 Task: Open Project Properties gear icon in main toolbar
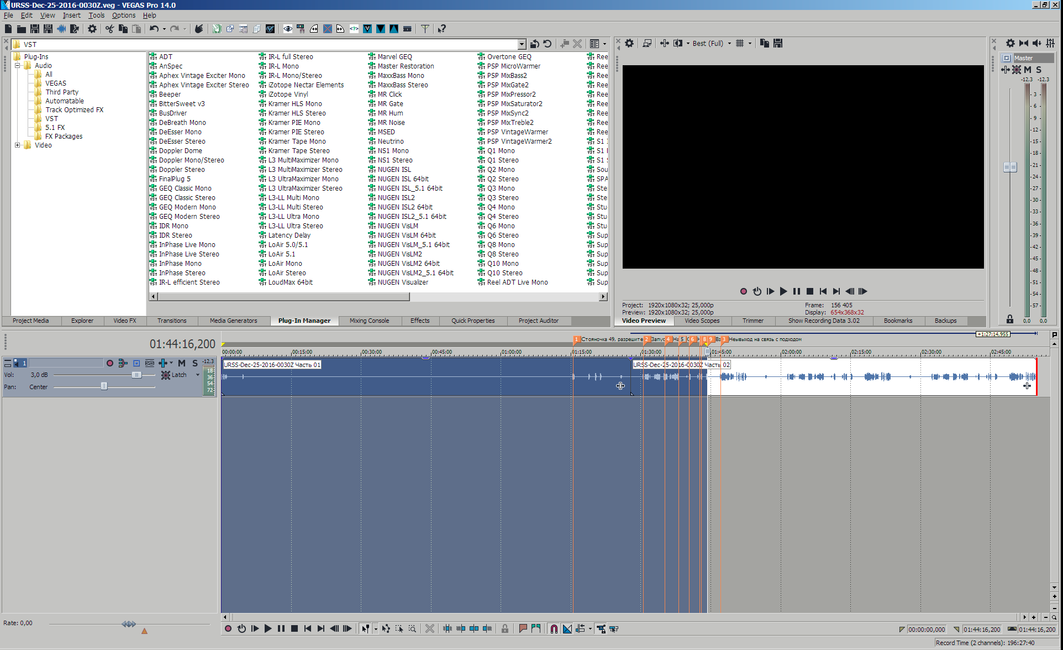[92, 29]
